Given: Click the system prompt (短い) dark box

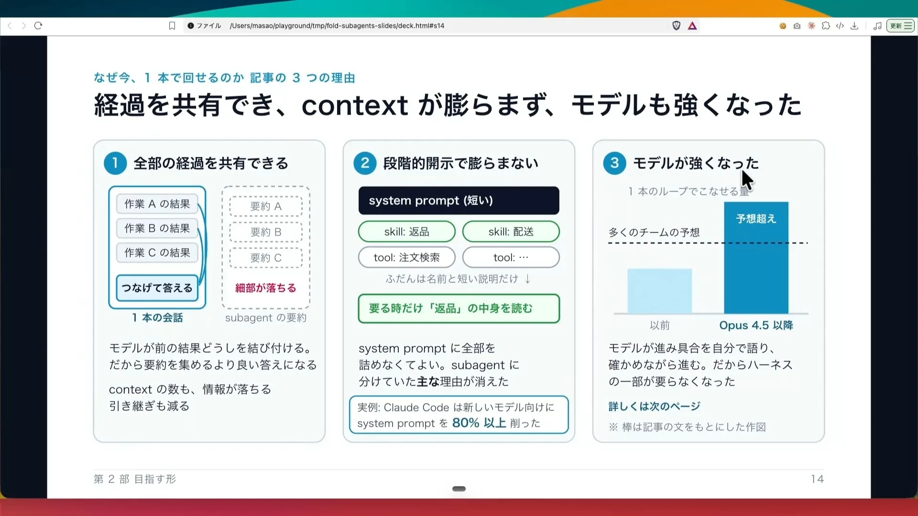Looking at the screenshot, I should [x=459, y=201].
